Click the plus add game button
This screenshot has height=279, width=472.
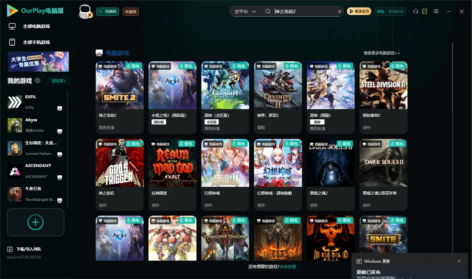click(35, 222)
